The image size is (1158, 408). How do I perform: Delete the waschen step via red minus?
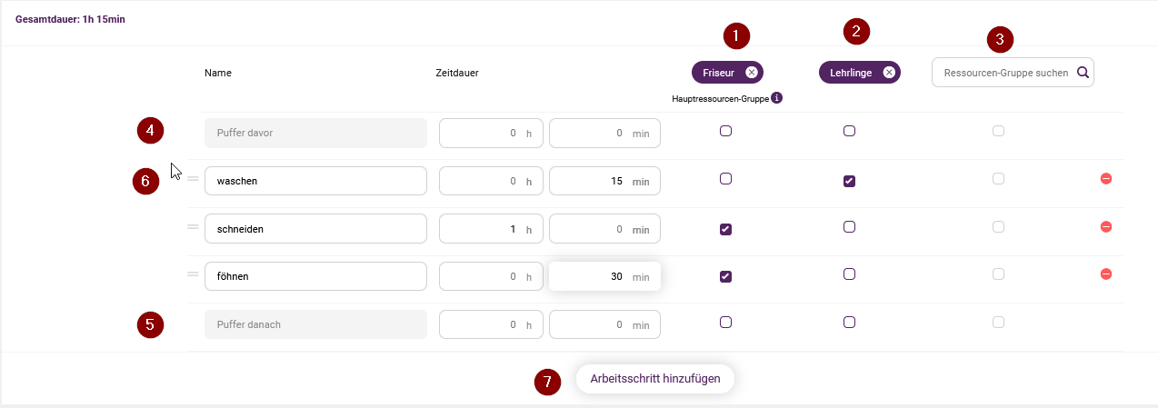[1106, 179]
